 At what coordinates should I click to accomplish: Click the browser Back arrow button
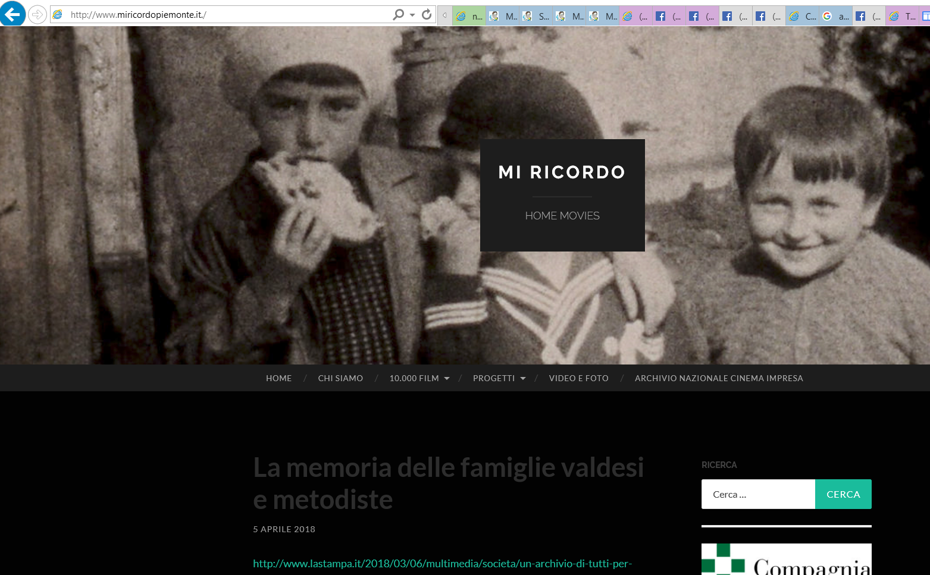click(x=12, y=14)
